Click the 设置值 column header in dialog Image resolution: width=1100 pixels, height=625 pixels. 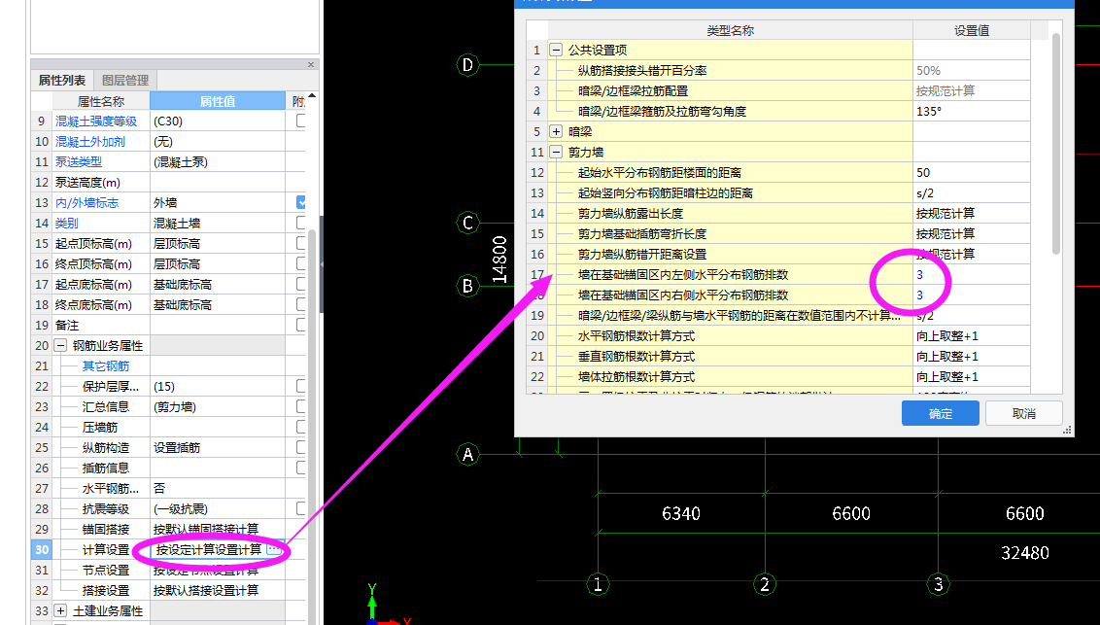coord(972,31)
